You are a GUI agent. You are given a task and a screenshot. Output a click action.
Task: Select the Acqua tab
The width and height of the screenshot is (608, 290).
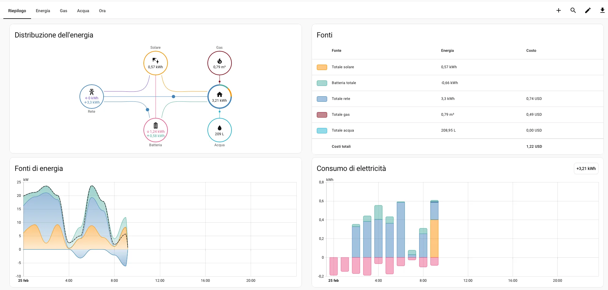(83, 11)
